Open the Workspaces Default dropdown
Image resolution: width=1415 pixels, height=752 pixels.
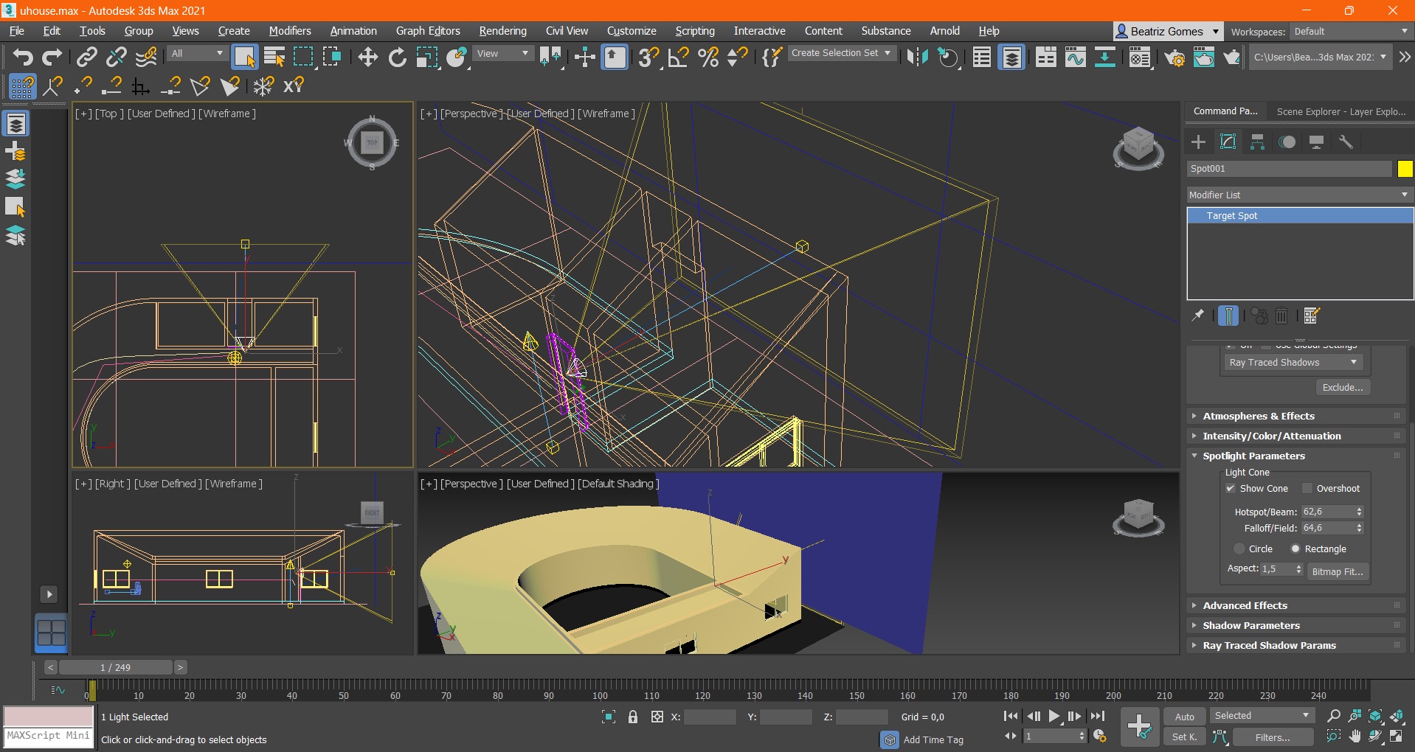point(1350,31)
